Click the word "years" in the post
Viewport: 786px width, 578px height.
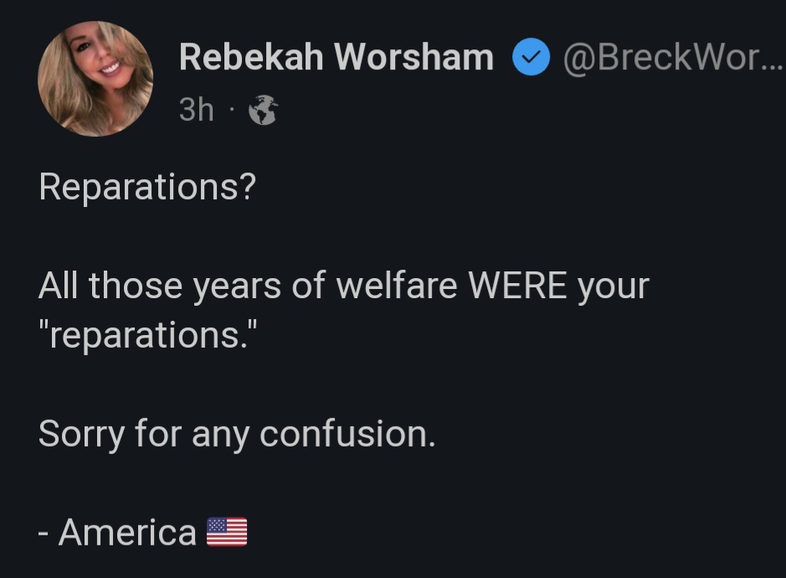237,288
